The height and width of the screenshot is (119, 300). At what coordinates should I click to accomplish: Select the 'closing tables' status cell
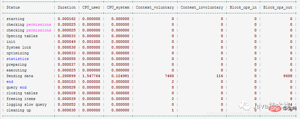coord(22,93)
